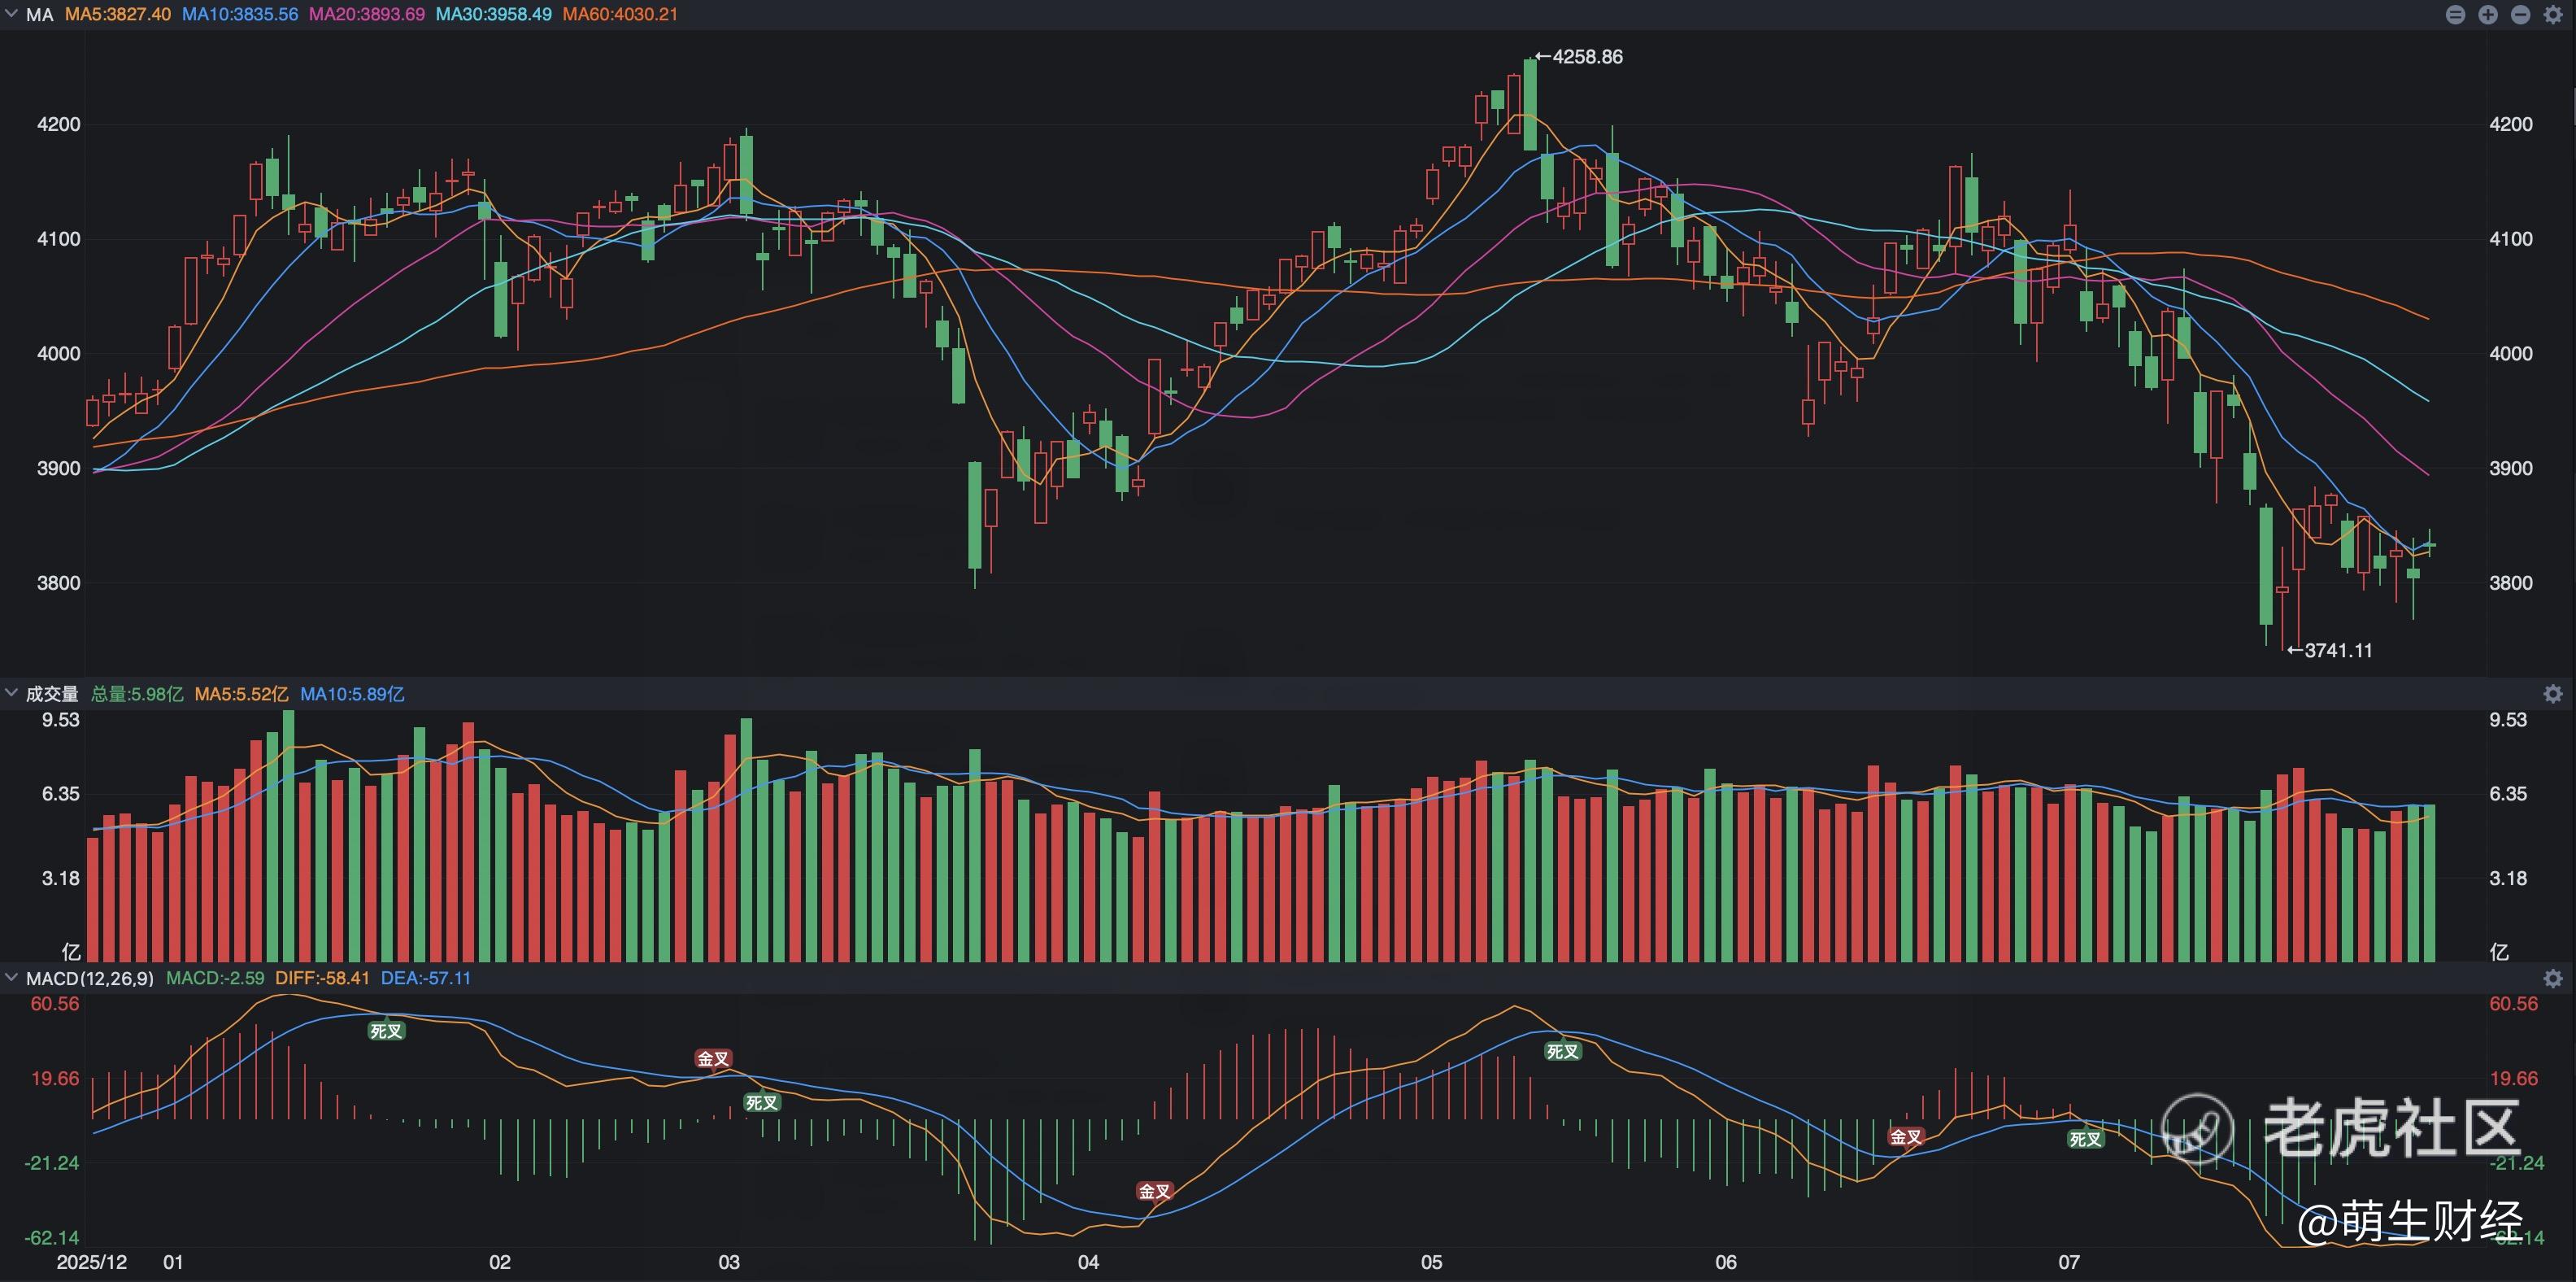This screenshot has width=2576, height=1282.
Task: Select the MA20:3893.69 legend value
Action: (367, 15)
